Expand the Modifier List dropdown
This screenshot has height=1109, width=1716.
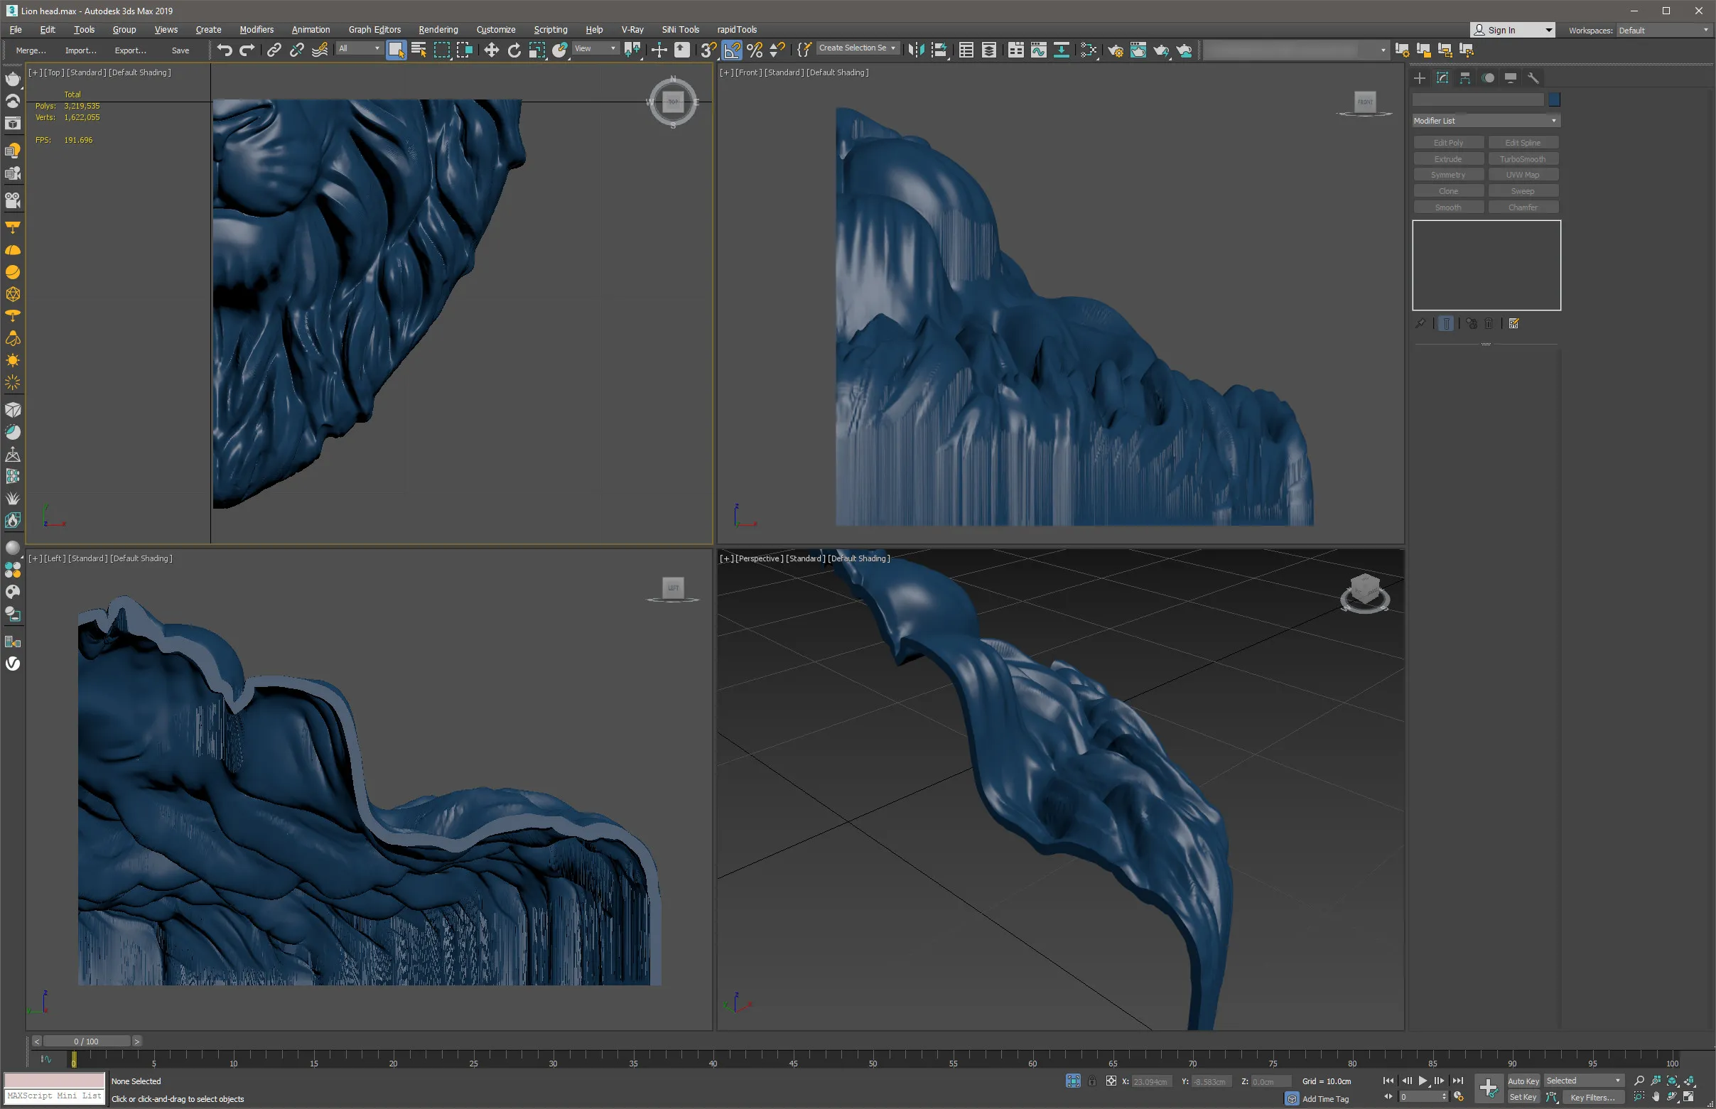pyautogui.click(x=1486, y=120)
